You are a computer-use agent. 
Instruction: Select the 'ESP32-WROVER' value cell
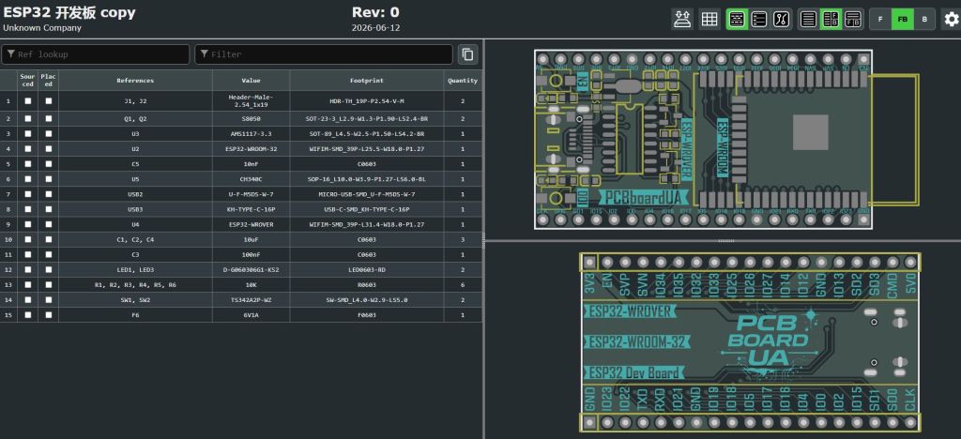tap(252, 224)
